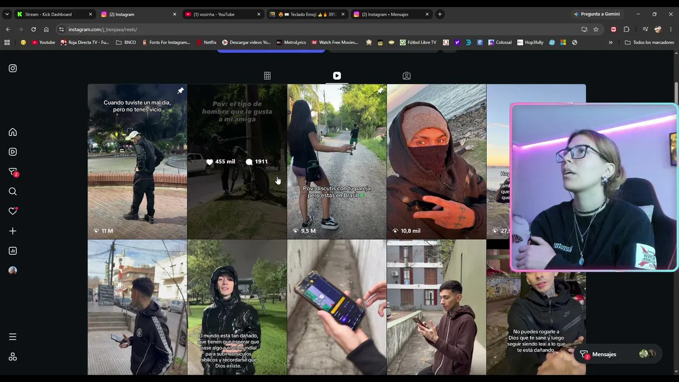The image size is (679, 382).
Task: Open reel 'Cuando tuviste un mal día'
Action: pyautogui.click(x=137, y=161)
